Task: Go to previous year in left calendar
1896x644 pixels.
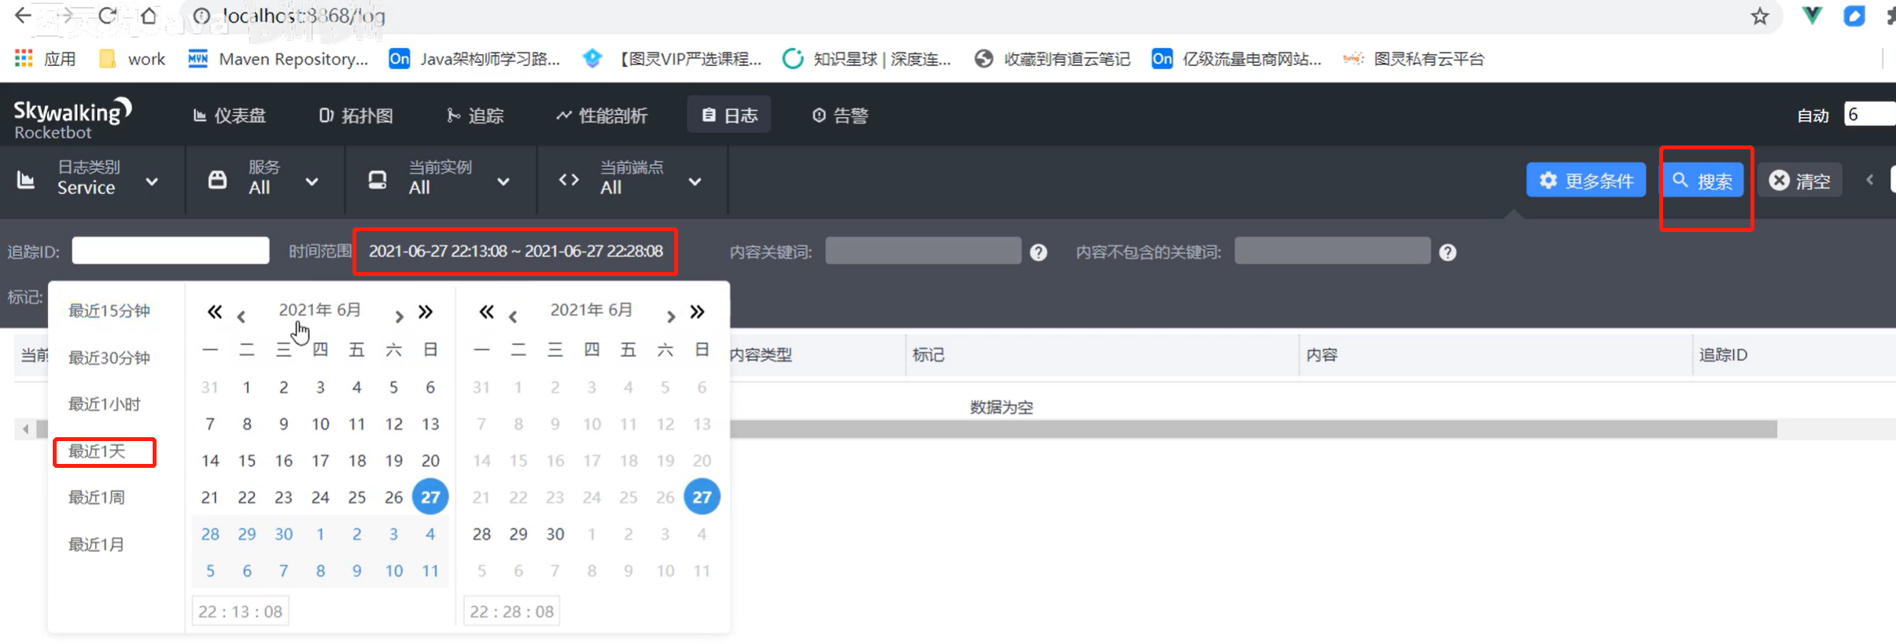Action: point(214,312)
